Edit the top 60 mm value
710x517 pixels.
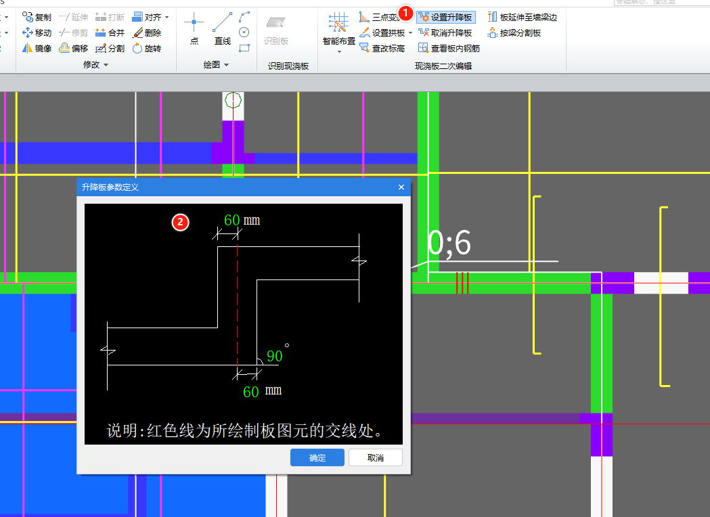click(232, 220)
